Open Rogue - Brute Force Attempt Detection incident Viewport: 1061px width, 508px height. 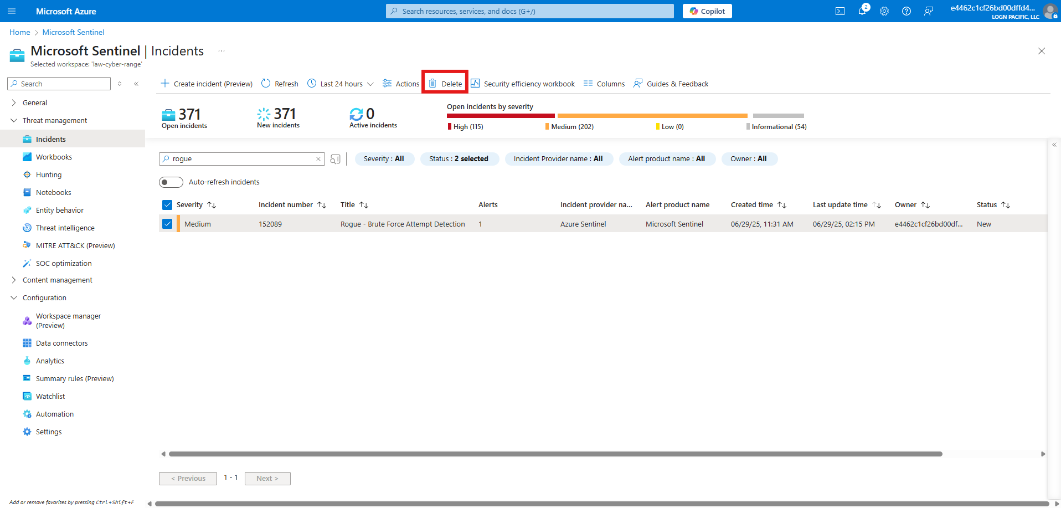point(403,224)
